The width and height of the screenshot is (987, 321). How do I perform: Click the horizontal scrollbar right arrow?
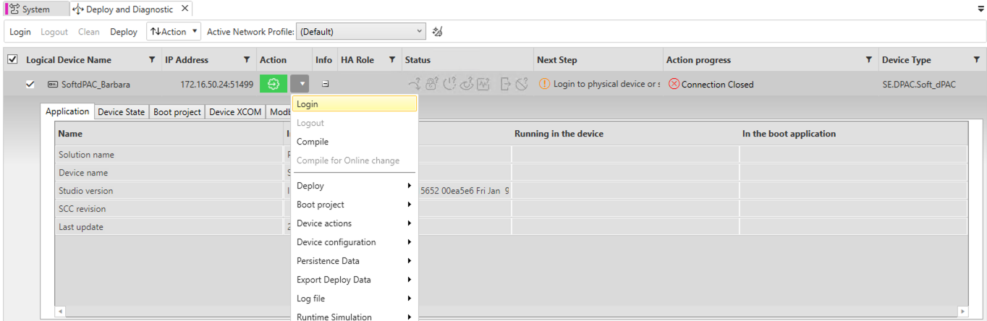pyautogui.click(x=962, y=312)
